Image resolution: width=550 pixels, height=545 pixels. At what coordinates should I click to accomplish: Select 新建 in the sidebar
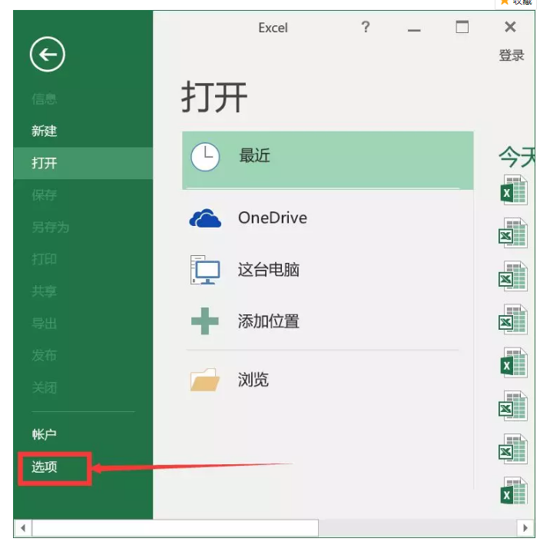tap(45, 131)
